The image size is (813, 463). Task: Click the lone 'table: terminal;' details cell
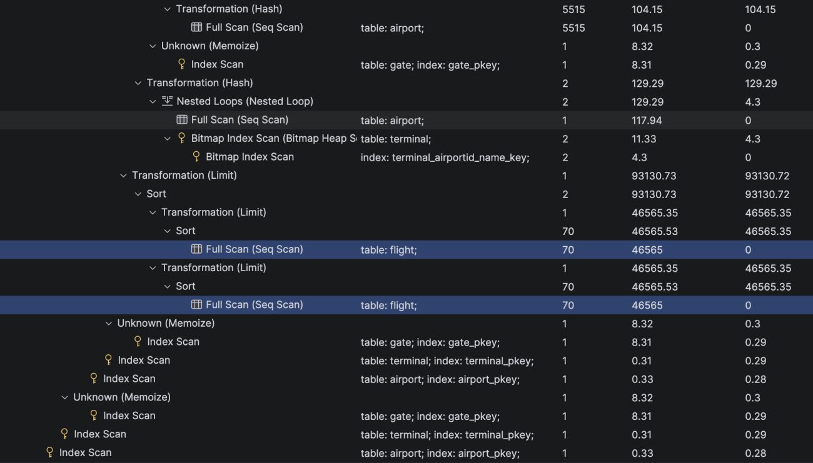coord(396,139)
